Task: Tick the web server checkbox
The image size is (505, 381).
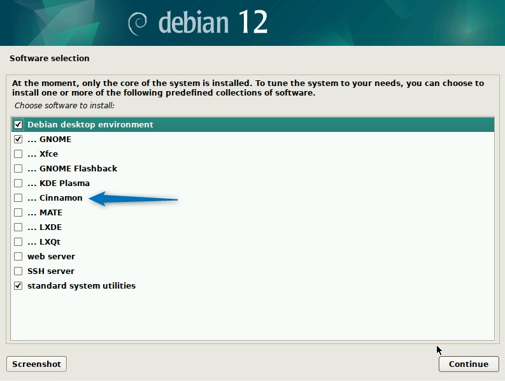Action: click(x=18, y=257)
